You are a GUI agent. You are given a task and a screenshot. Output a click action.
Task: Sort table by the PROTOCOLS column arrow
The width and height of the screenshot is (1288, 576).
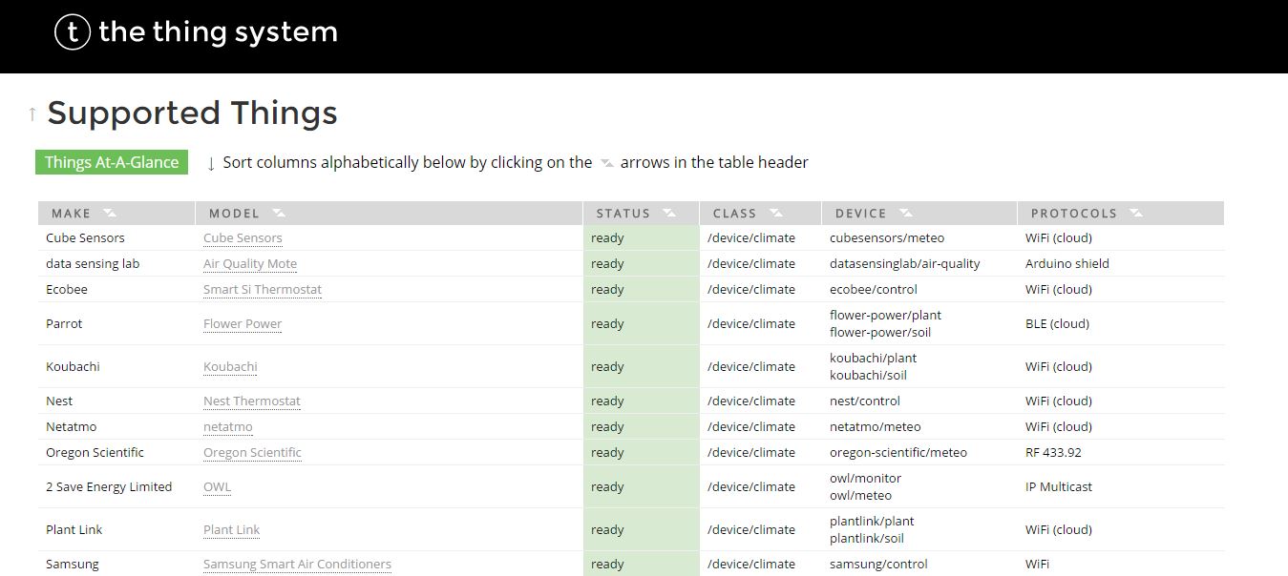click(1136, 213)
